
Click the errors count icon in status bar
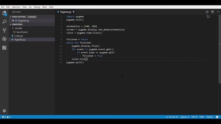[x=3, y=117]
